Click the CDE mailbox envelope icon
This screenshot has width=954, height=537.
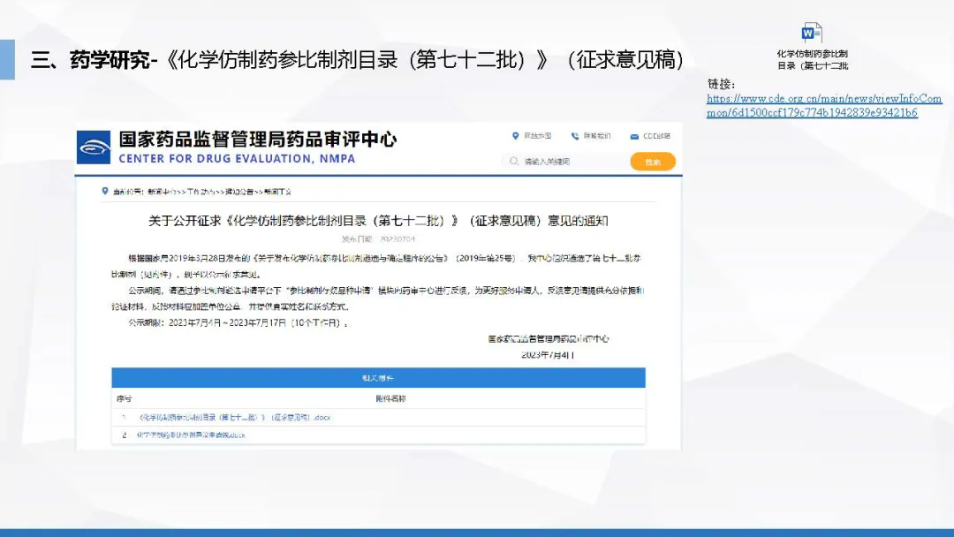tap(634, 136)
